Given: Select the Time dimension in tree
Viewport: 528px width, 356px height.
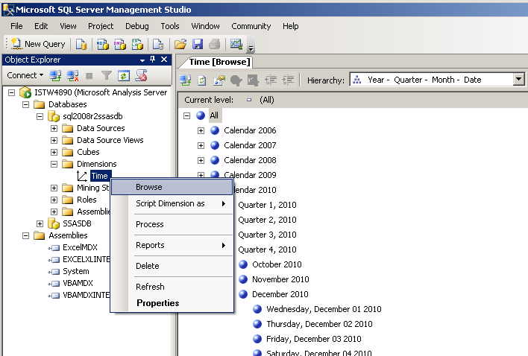Looking at the screenshot, I should pos(100,176).
